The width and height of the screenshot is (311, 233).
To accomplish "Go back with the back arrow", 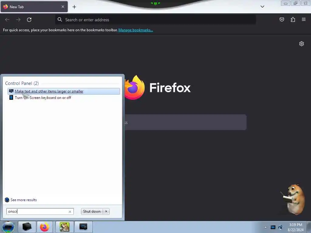I will coord(7,20).
